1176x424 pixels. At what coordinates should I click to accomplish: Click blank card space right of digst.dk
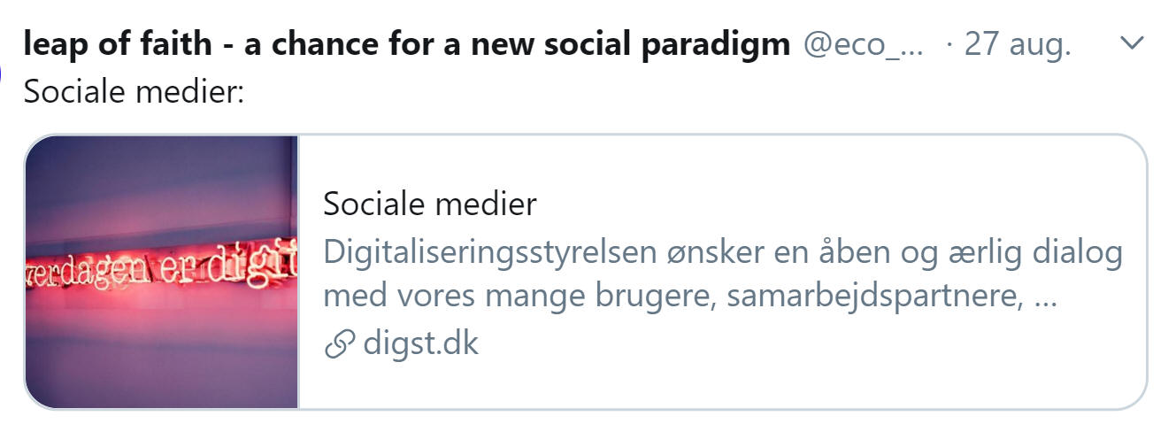pyautogui.click(x=796, y=343)
